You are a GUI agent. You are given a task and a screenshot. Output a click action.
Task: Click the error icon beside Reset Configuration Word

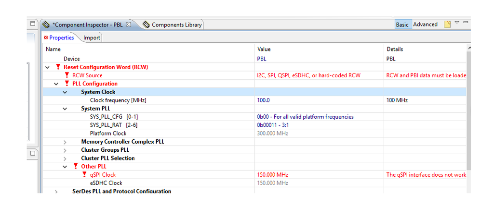[x=58, y=67]
